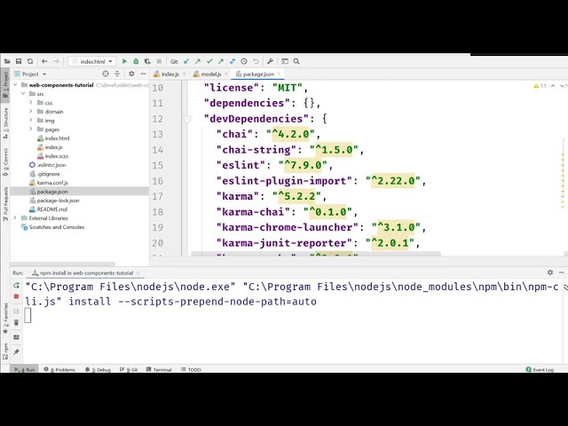Click the warnings indicator showing 11
This screenshot has height=426, width=568.
point(540,86)
